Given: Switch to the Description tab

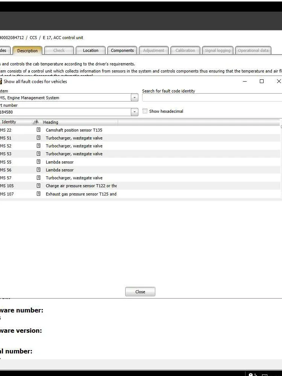Looking at the screenshot, I should pyautogui.click(x=27, y=51).
